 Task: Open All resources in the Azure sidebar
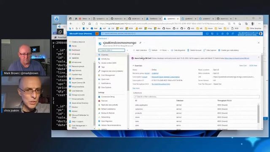tap(76, 62)
